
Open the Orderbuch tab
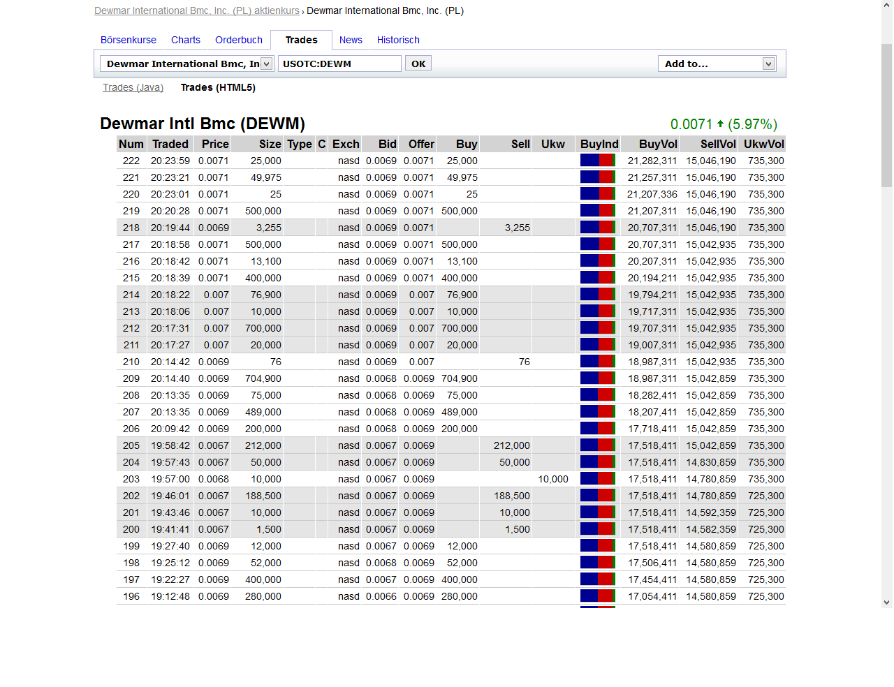pos(239,40)
